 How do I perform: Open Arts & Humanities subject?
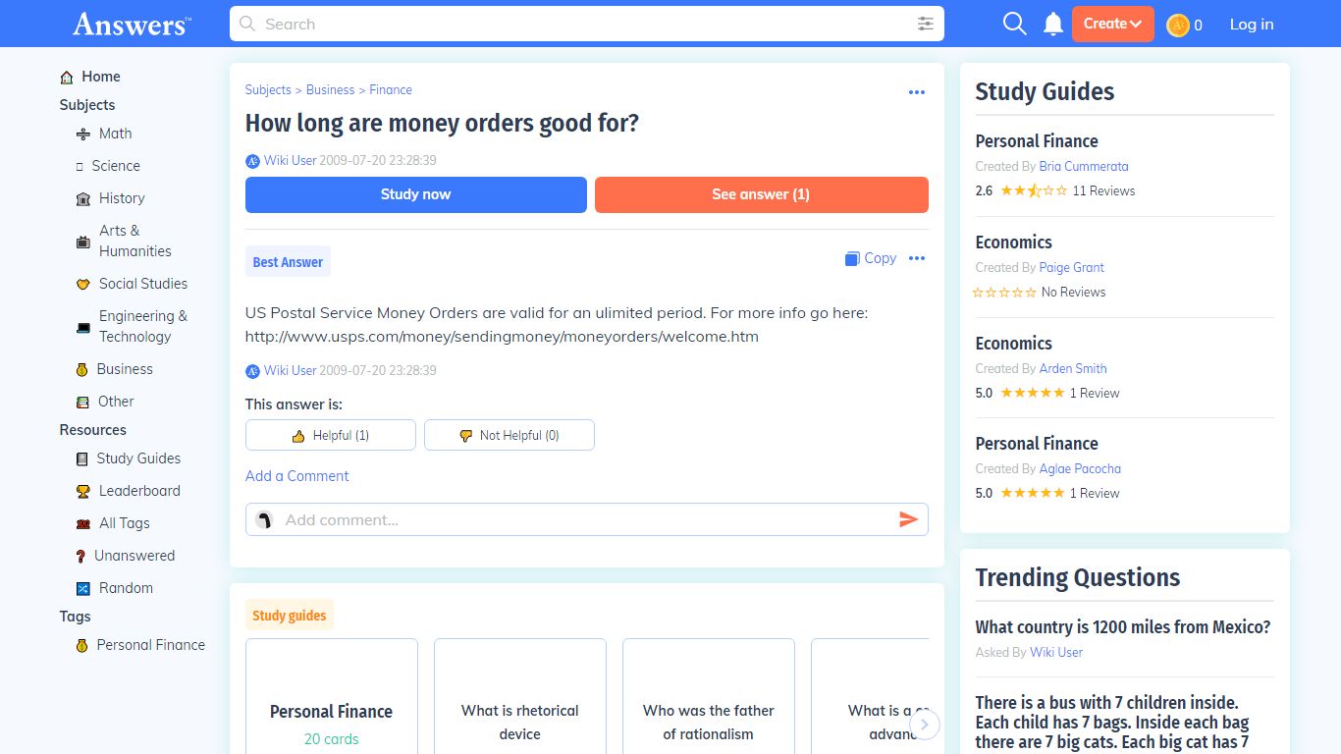134,241
